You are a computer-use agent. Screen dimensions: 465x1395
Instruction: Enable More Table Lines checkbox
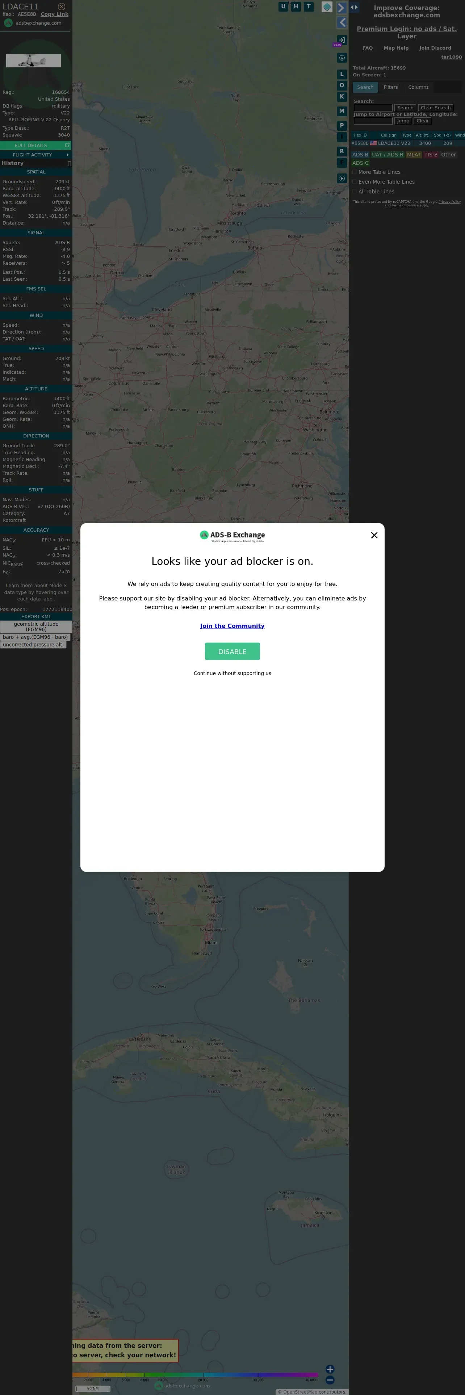355,172
